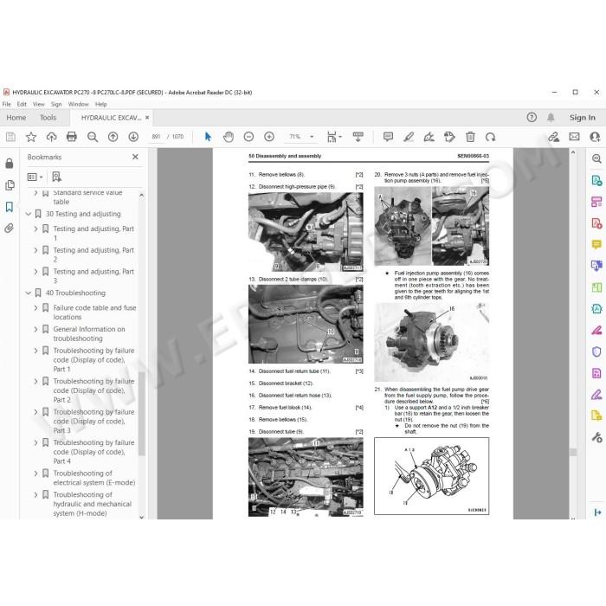Viewport: 606px width, 606px height.
Task: Click the find current bookmark icon
Action: 56,177
